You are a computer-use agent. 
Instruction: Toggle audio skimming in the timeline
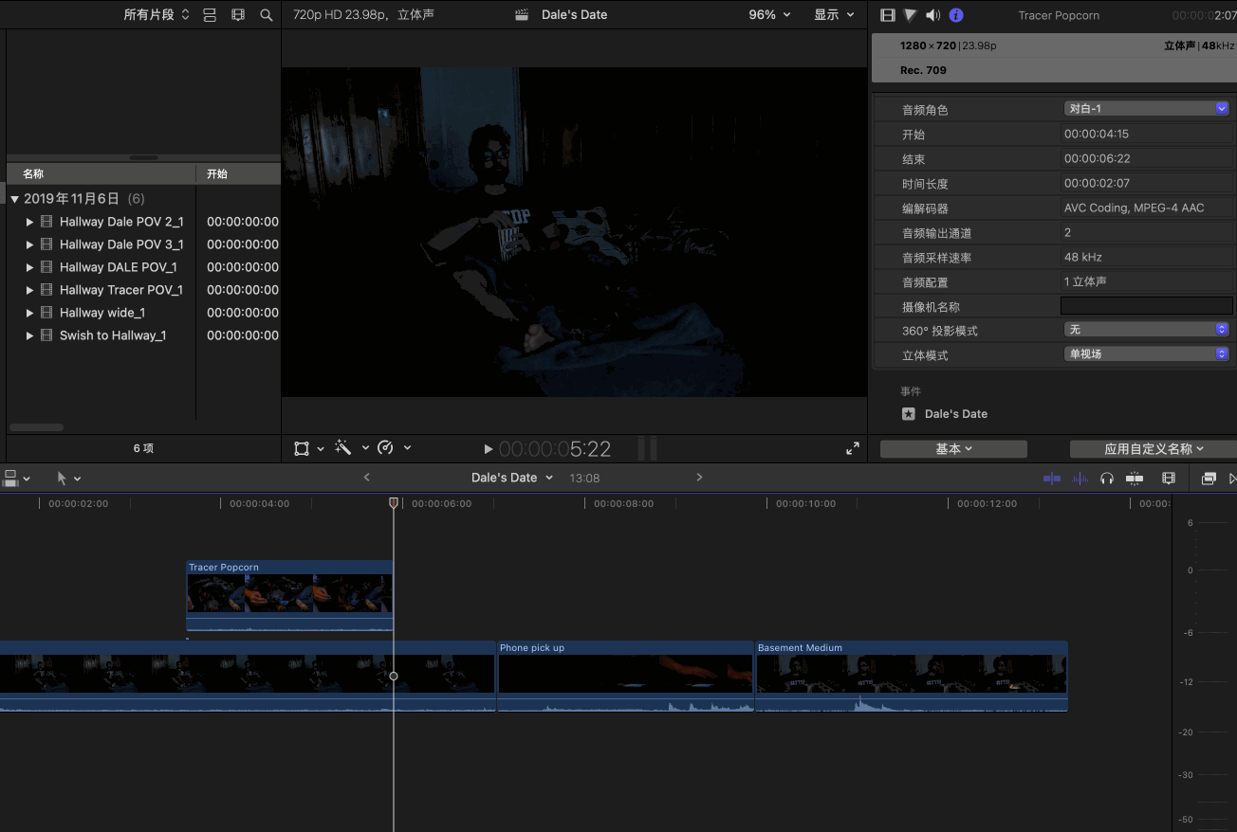(x=1080, y=479)
